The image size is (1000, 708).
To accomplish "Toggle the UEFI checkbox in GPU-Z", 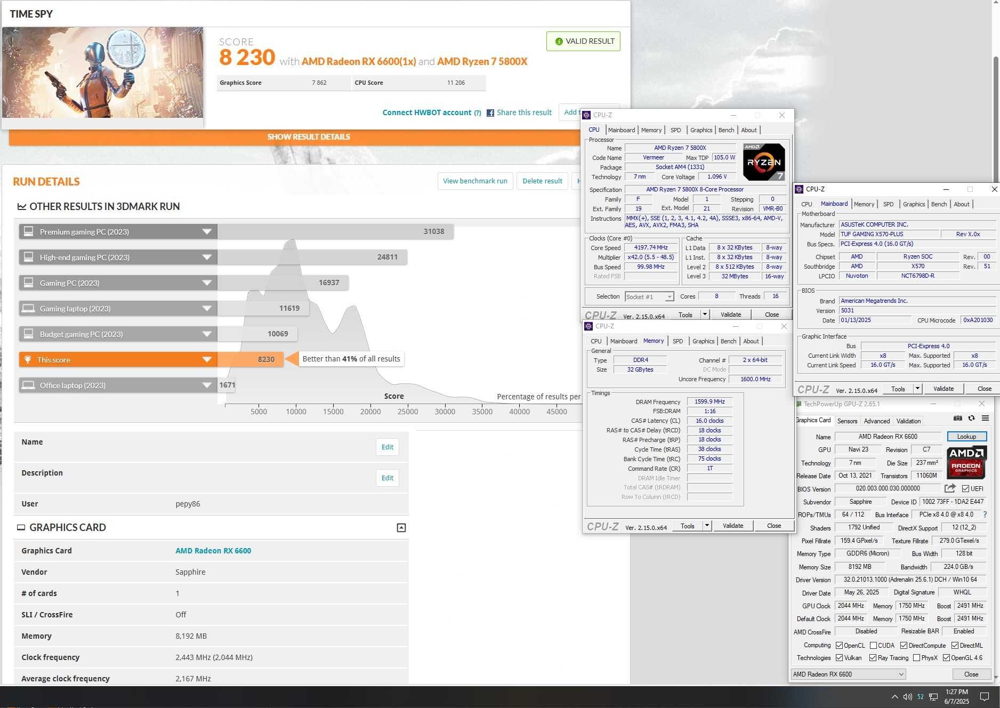I will (x=965, y=489).
